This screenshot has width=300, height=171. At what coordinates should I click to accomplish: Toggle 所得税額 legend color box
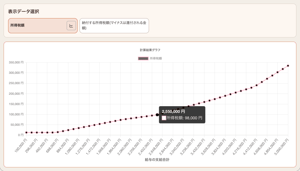pyautogui.click(x=143, y=59)
